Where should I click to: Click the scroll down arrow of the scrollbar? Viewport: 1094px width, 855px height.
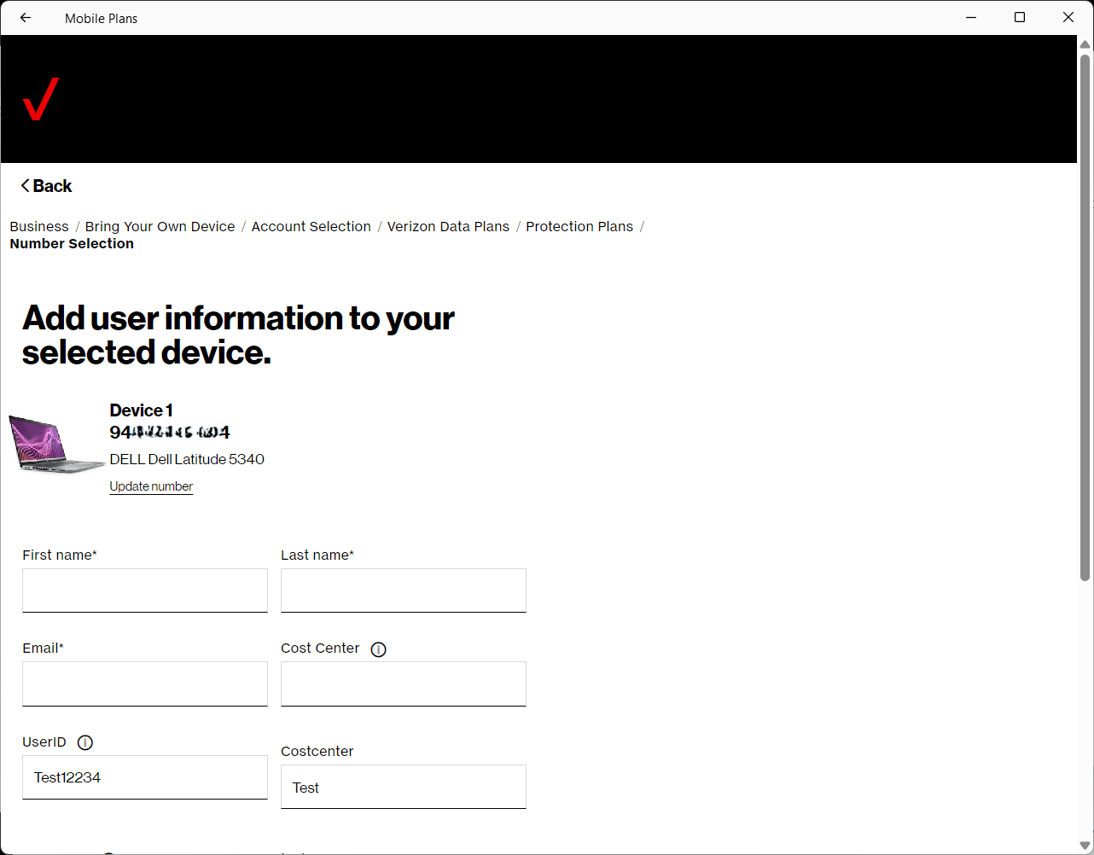click(1085, 846)
